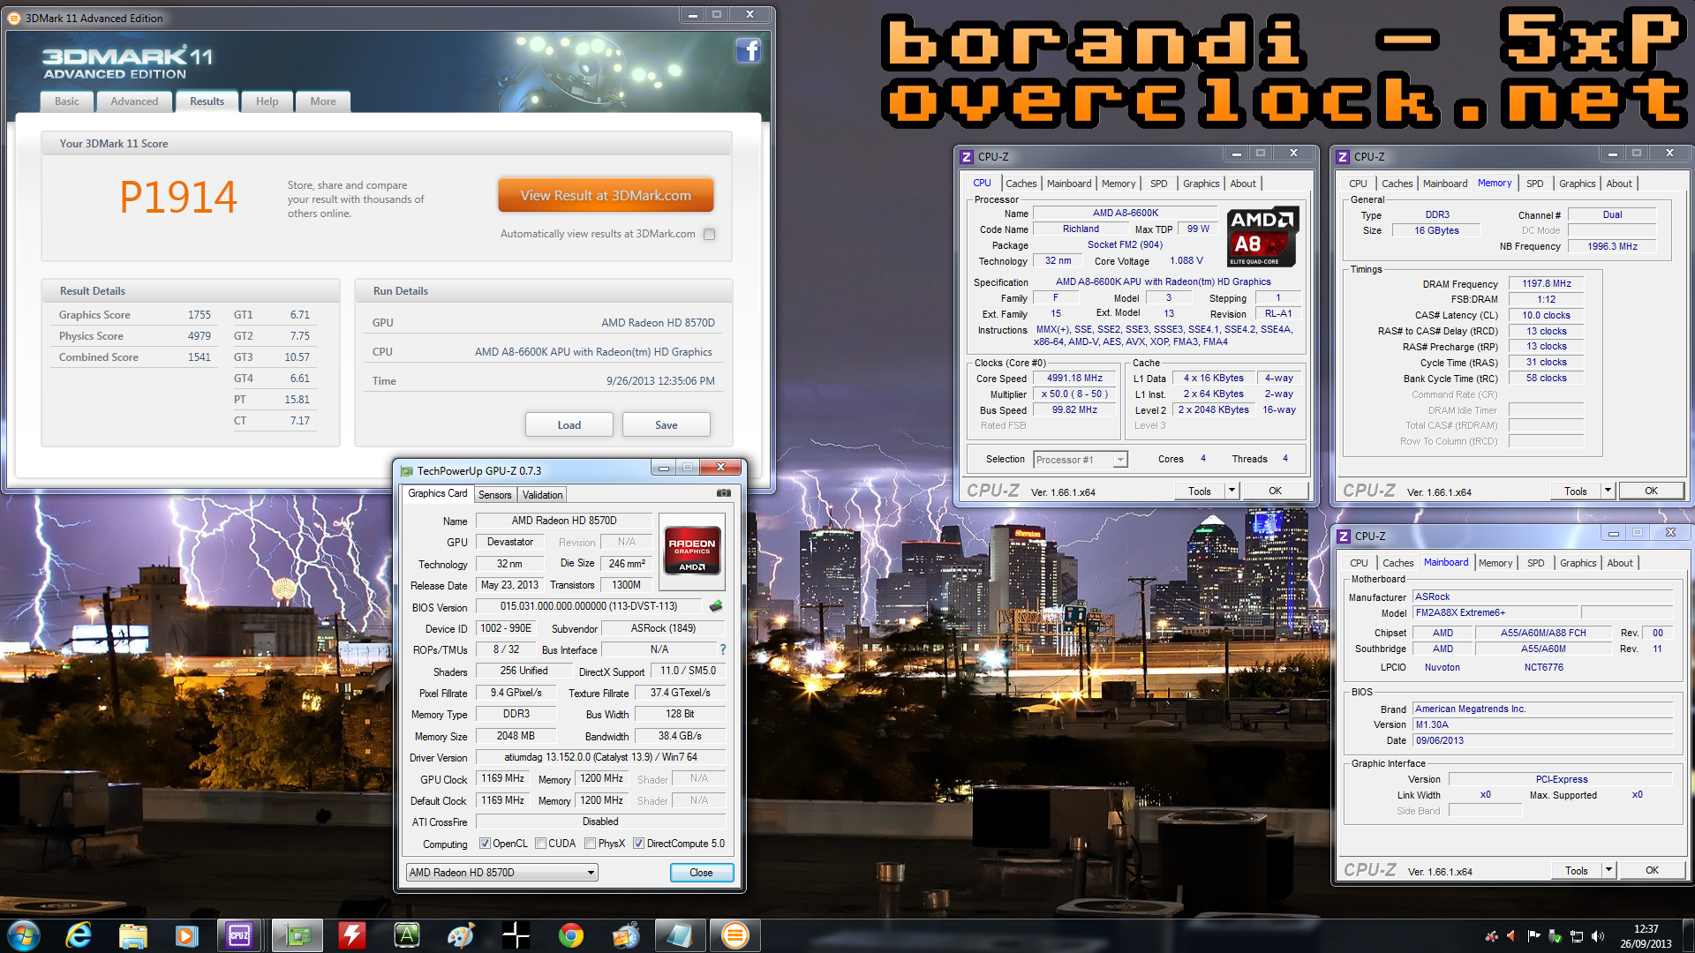
Task: Open Paint from the taskbar palette icon
Action: click(461, 935)
